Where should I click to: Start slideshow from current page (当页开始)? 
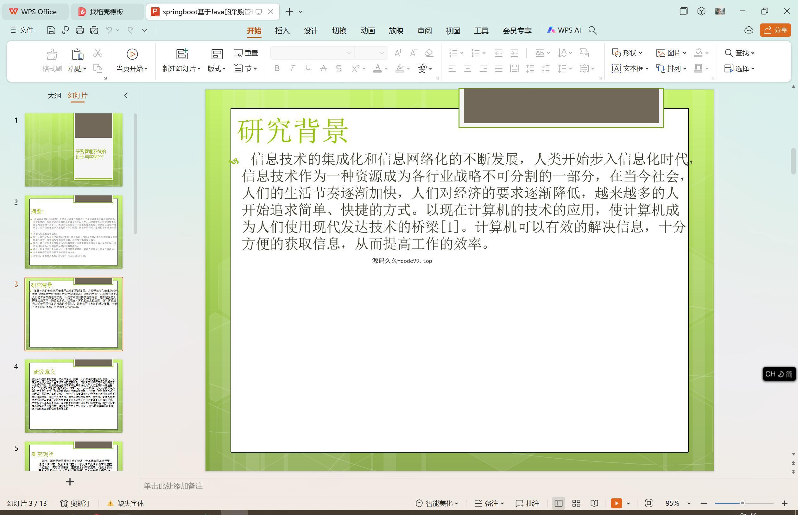[x=132, y=60]
